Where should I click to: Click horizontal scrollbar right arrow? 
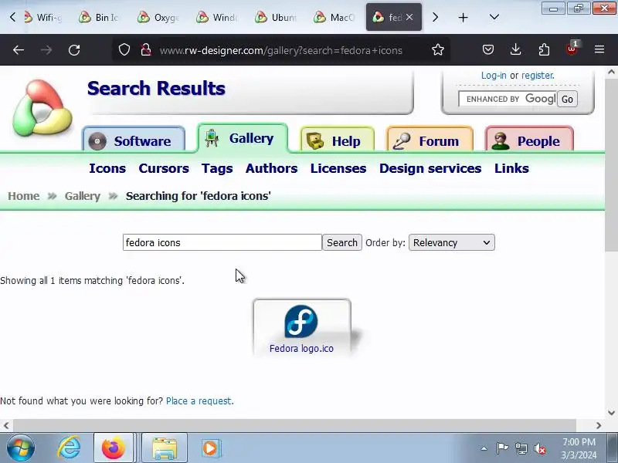pos(599,426)
